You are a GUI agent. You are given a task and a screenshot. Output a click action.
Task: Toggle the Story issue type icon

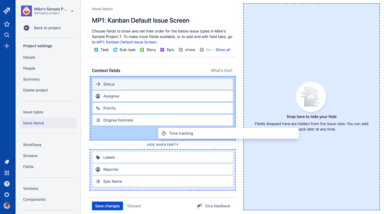pyautogui.click(x=142, y=50)
